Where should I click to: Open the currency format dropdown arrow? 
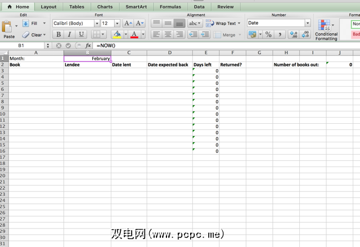point(260,35)
